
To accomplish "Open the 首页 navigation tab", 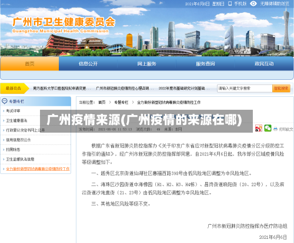I will pyautogui.click(x=29, y=63).
